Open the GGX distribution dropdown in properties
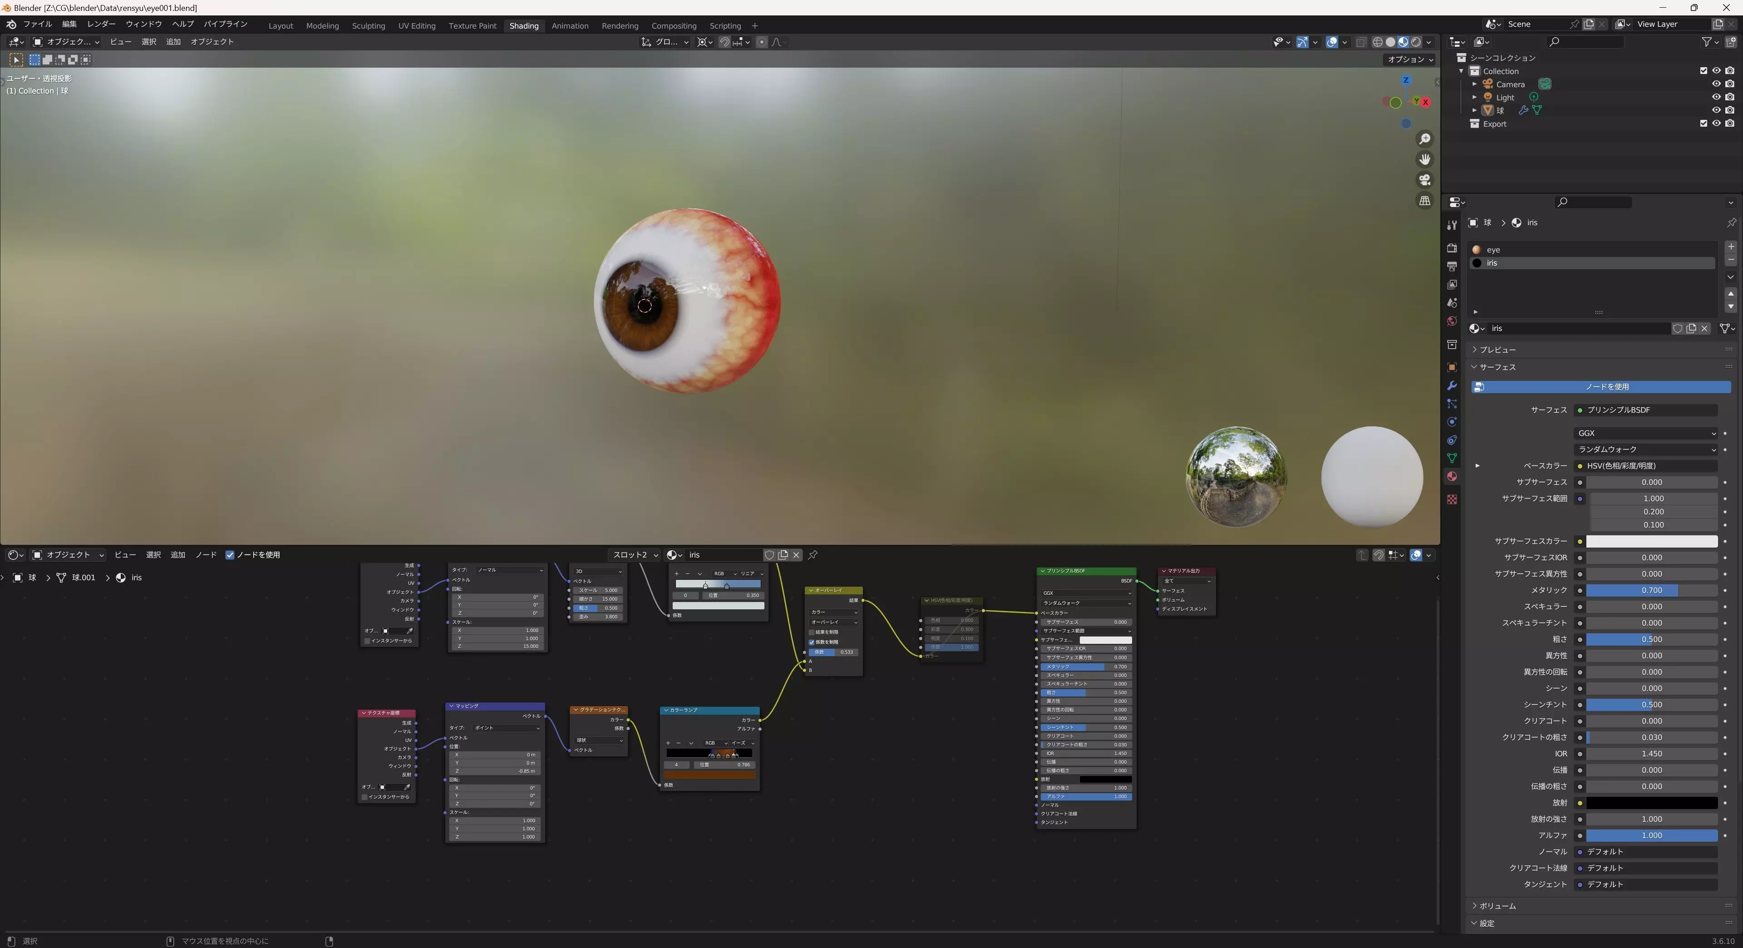 (x=1645, y=433)
